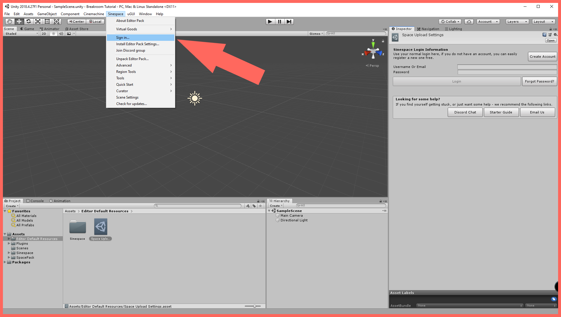Adjust the project icon size slider
Screen dimensions: 561x317
coord(254,306)
